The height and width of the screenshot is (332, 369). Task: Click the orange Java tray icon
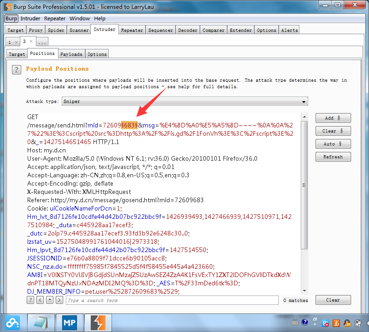[x=336, y=323]
